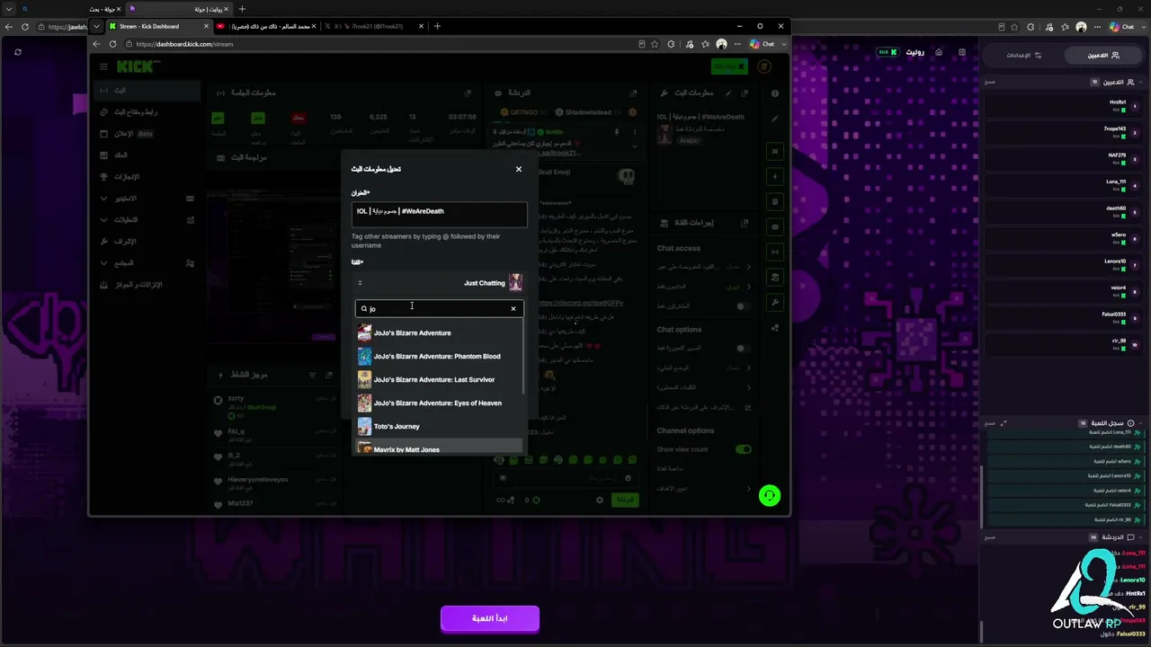Select JoJo's Bizarre Adventure: Eyes of Heaven
The height and width of the screenshot is (647, 1151).
[x=438, y=403]
